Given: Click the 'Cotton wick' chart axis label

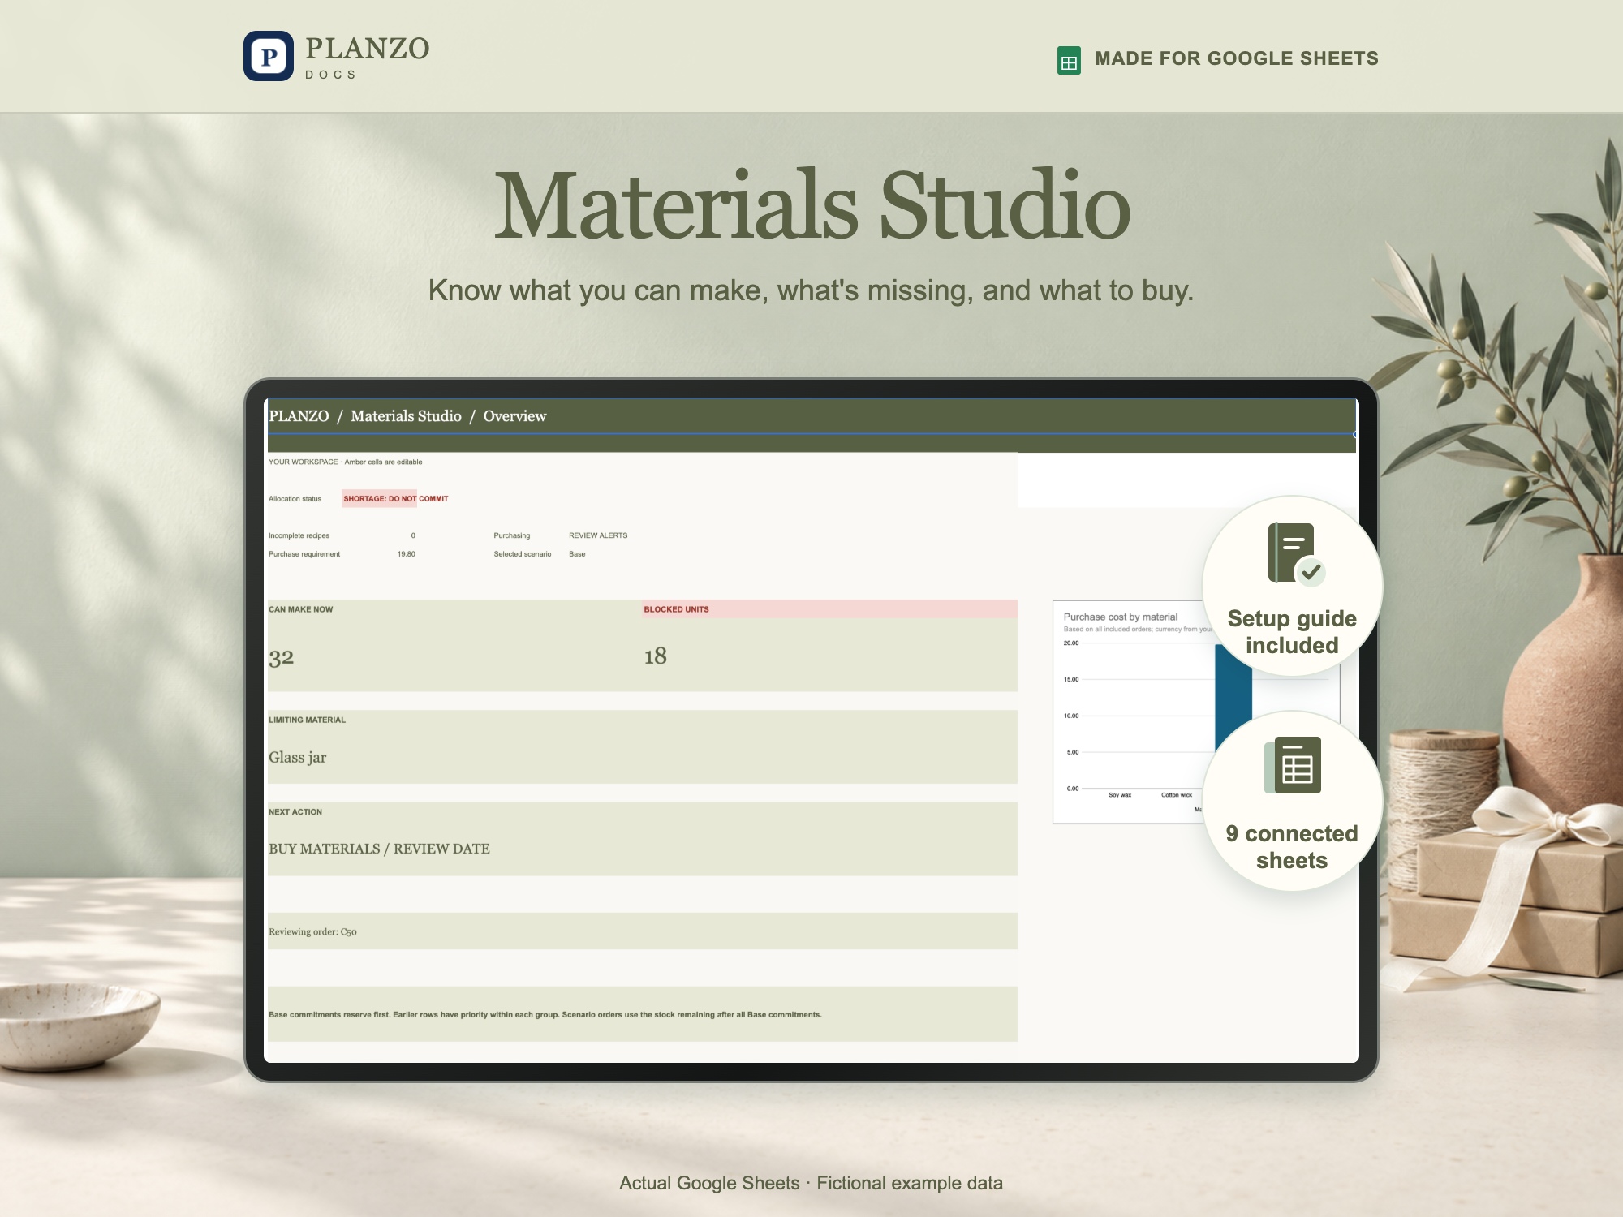Looking at the screenshot, I should [1177, 795].
